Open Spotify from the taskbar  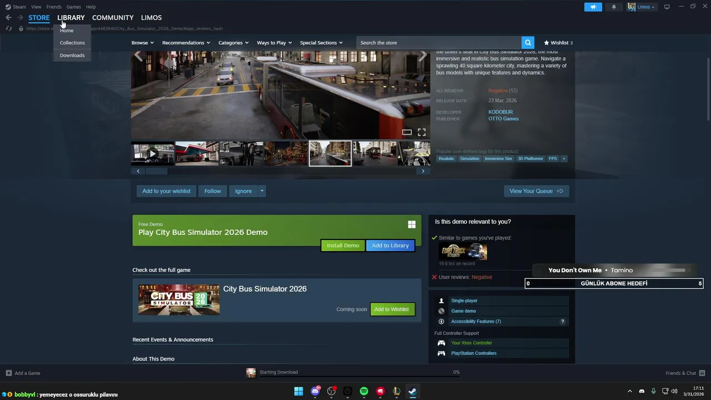pyautogui.click(x=364, y=391)
